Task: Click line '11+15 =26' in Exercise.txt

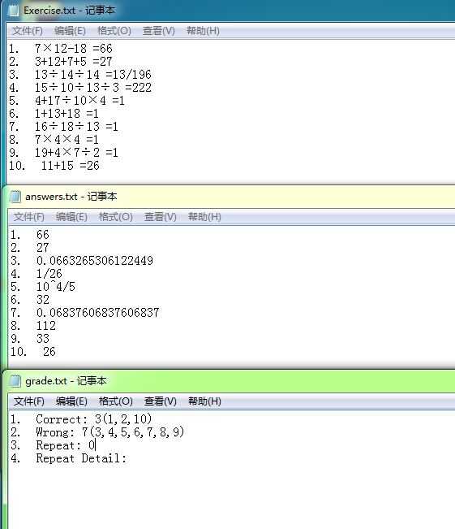Action: coord(71,166)
